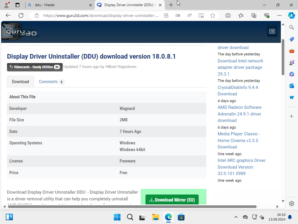Screen dimensions: 298x224
Task: Refresh the page with the reload icon
Action: (x=21, y=15)
